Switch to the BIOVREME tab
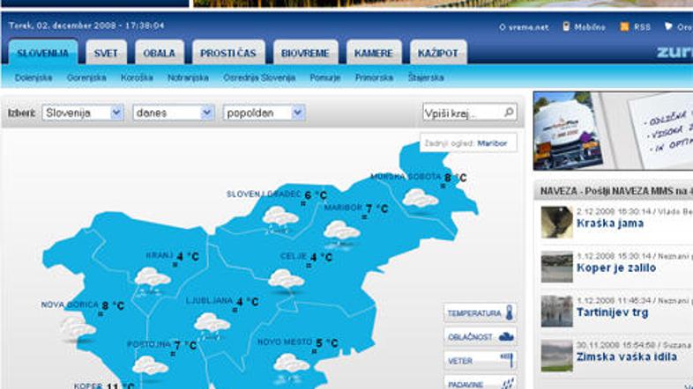Image resolution: width=693 pixels, height=389 pixels. (305, 53)
